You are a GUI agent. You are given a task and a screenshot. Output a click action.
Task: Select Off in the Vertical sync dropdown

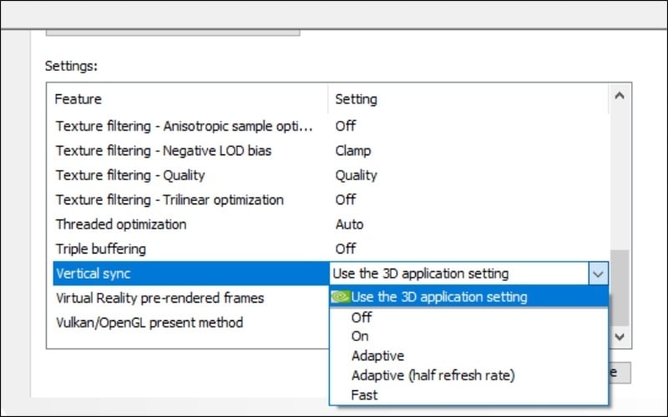pos(362,318)
